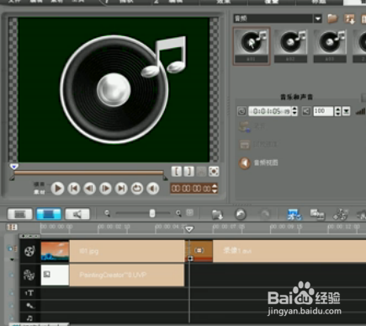366x326 pixels.
Task: Zoom in the timeline with plus magnifier
Action: [178, 214]
